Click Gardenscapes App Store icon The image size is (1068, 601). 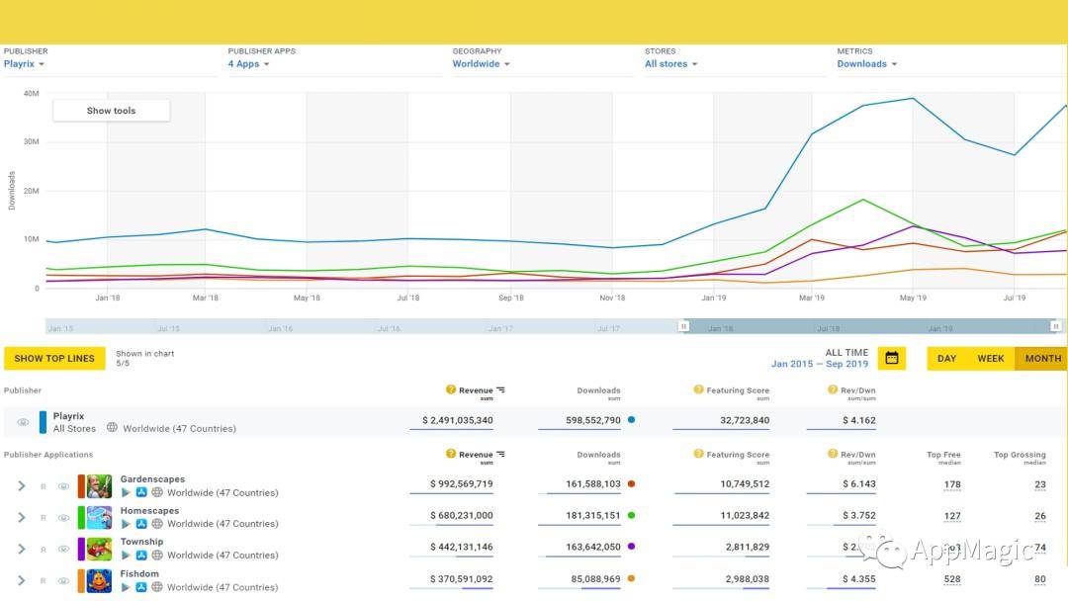141,493
